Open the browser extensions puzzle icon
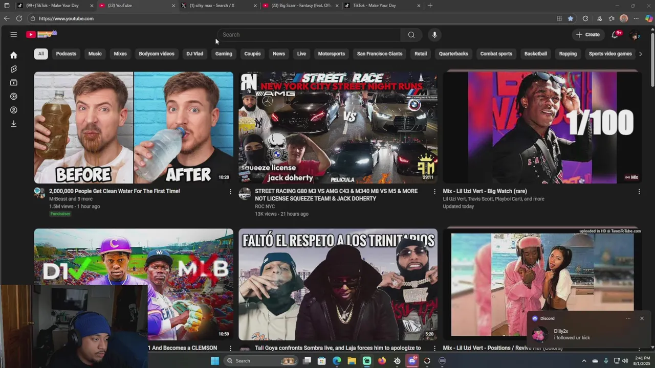This screenshot has height=368, width=655. (x=585, y=18)
